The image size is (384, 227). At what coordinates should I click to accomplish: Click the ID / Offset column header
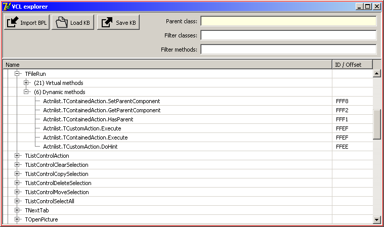point(353,65)
